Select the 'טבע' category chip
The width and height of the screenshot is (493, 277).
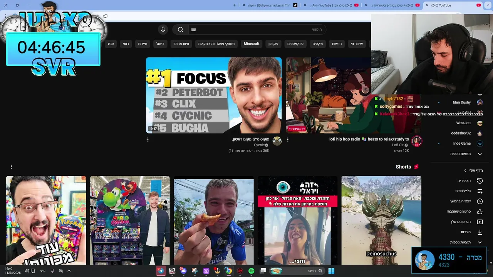(x=111, y=44)
